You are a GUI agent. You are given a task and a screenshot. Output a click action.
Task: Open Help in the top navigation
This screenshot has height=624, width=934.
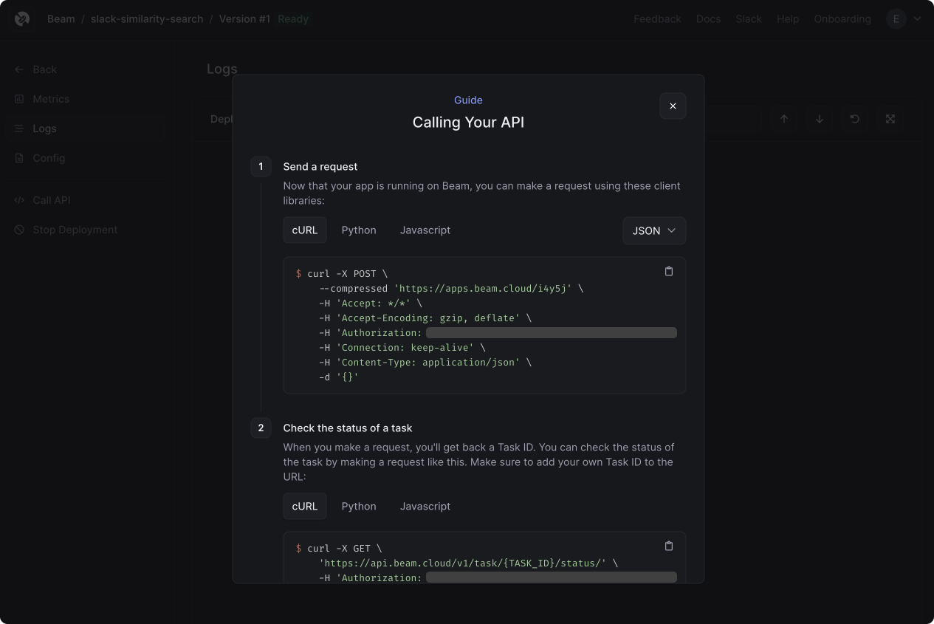788,19
